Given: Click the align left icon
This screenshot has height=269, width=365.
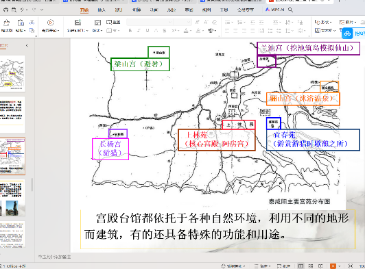Looking at the screenshot, I should click(x=227, y=30).
